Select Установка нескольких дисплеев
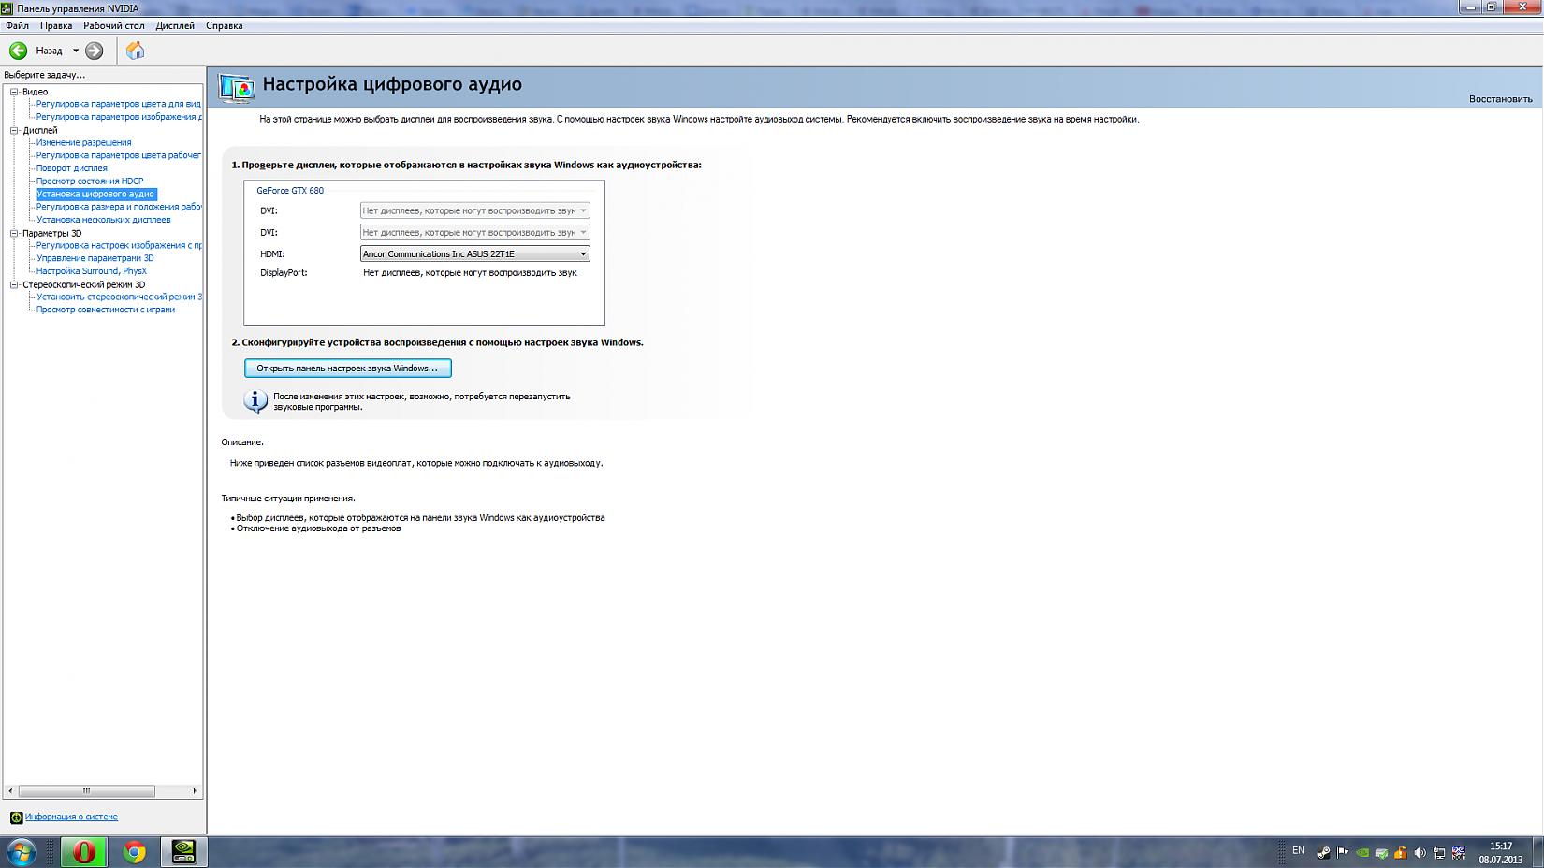1544x868 pixels. (x=103, y=220)
